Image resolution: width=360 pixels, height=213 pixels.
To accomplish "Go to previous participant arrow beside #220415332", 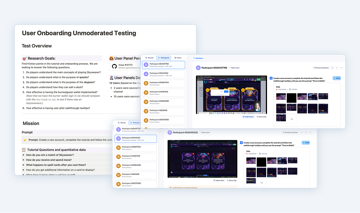I will tap(302, 132).
